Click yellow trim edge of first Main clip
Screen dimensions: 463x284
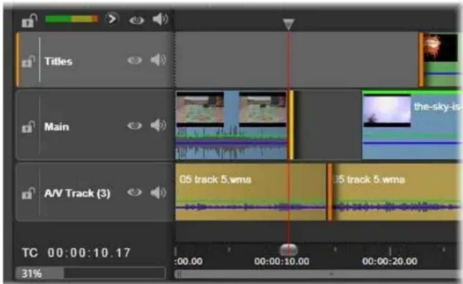click(x=291, y=125)
